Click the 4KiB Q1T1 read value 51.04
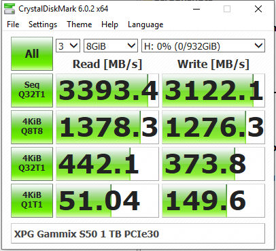Image resolution: width=276 pixels, height=251 pixels. click(107, 201)
